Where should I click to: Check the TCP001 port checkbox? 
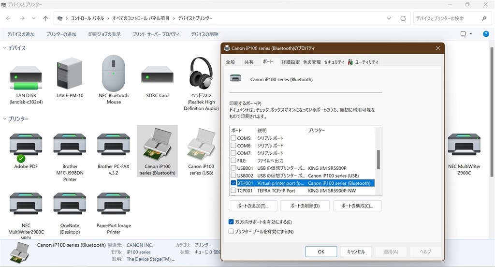point(233,191)
